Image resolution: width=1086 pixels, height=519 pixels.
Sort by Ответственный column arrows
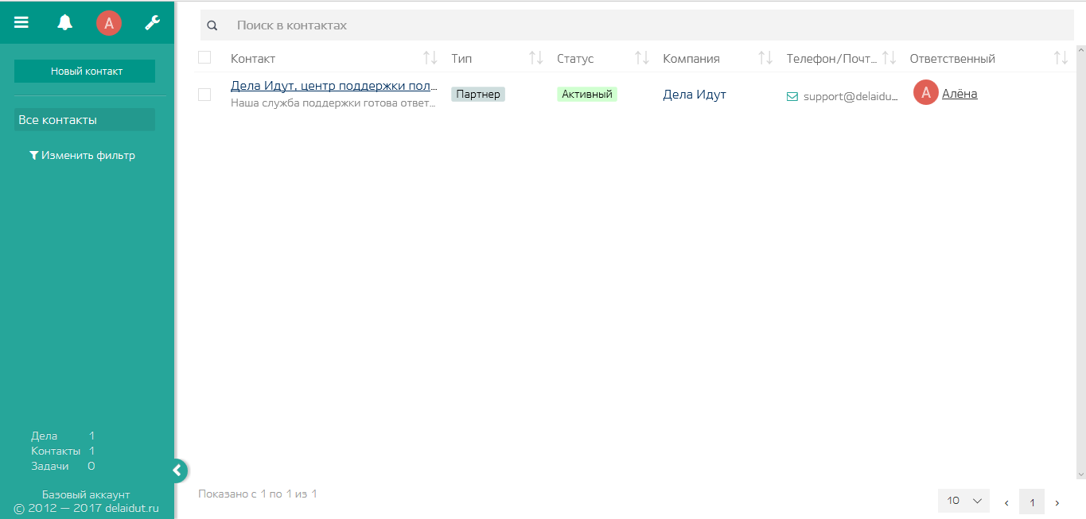(x=1061, y=58)
